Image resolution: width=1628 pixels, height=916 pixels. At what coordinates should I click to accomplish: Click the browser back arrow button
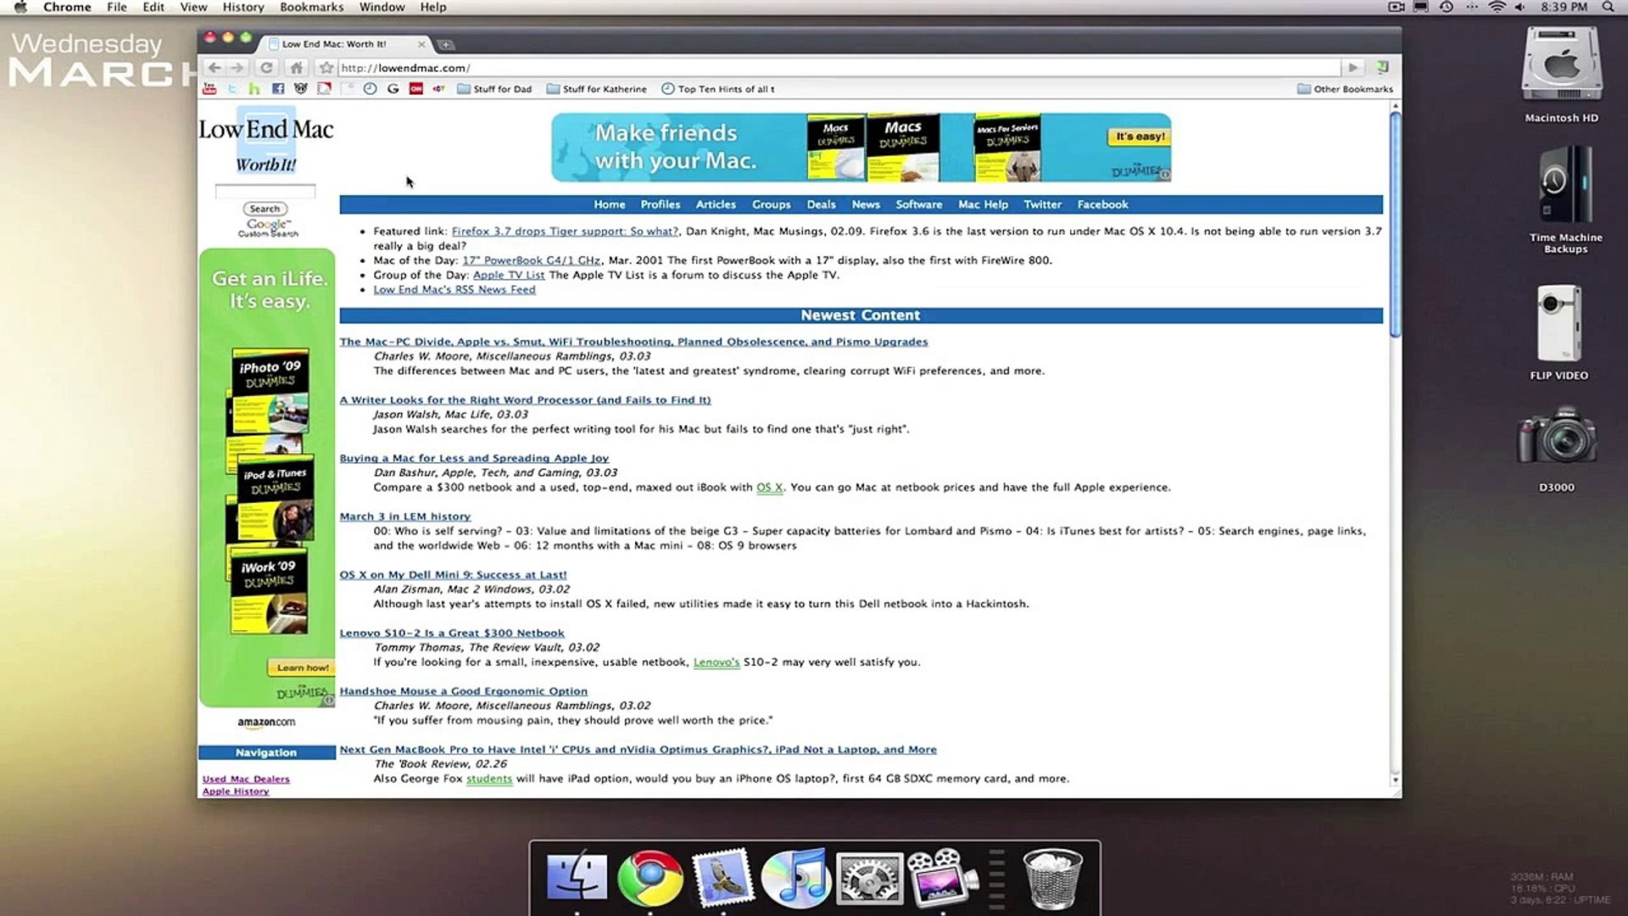click(x=215, y=68)
